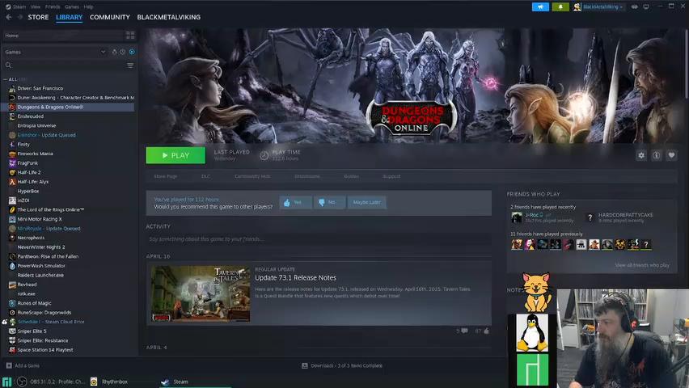Open the View menu
Viewport: 689px width, 388px height.
35,6
